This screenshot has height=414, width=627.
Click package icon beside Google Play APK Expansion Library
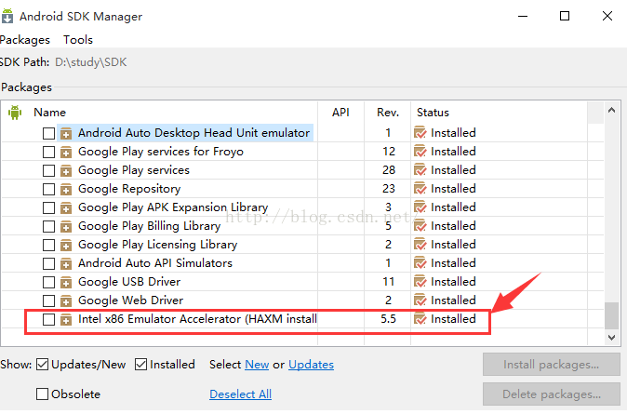pyautogui.click(x=66, y=207)
